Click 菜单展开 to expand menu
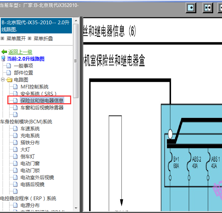The height and width of the screenshot is (213, 222). (x=16, y=39)
